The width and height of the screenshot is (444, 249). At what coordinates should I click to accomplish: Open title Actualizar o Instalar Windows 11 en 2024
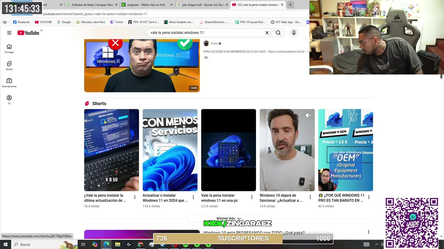click(x=165, y=198)
